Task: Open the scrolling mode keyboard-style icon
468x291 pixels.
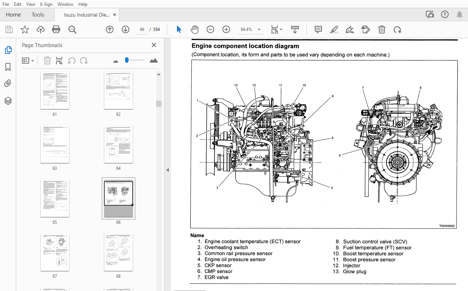Action: point(295,29)
